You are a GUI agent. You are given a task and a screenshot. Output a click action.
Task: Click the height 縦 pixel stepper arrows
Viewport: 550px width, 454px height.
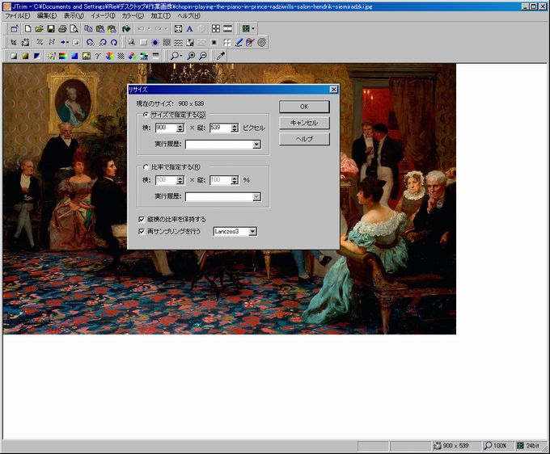pos(235,128)
